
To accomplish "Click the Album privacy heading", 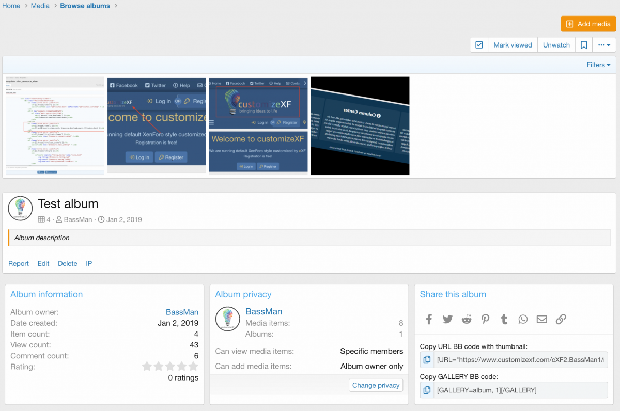I will tap(243, 294).
